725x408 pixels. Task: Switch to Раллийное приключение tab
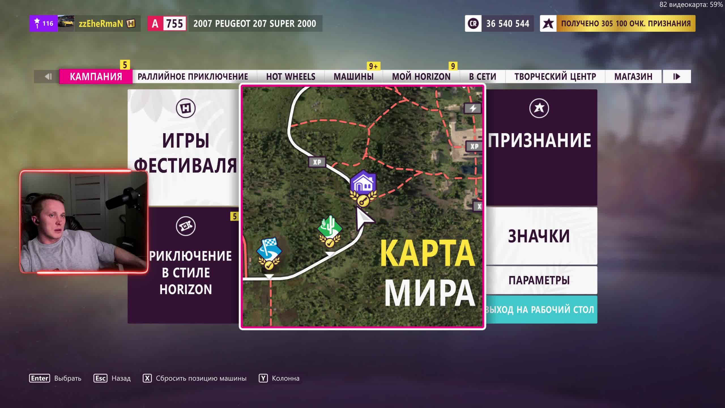193,76
